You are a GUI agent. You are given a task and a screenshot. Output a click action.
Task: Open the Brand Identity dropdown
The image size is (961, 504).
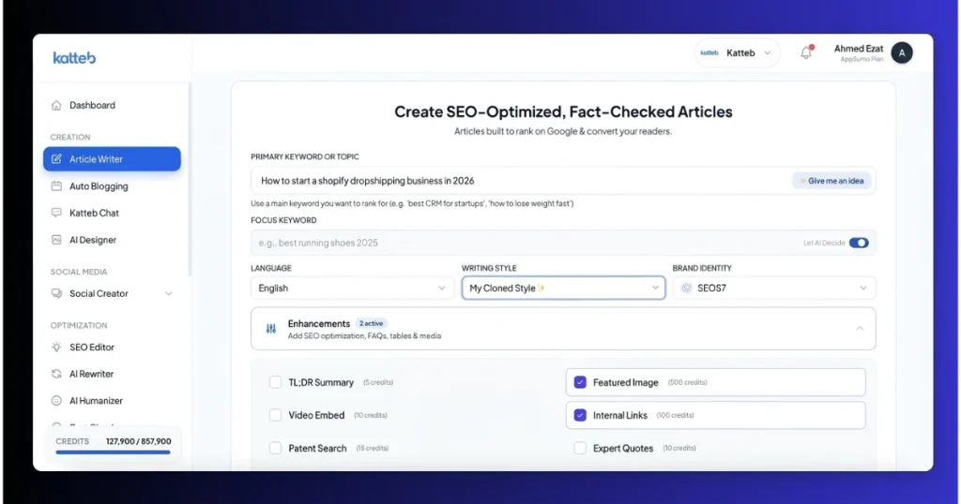click(x=774, y=289)
